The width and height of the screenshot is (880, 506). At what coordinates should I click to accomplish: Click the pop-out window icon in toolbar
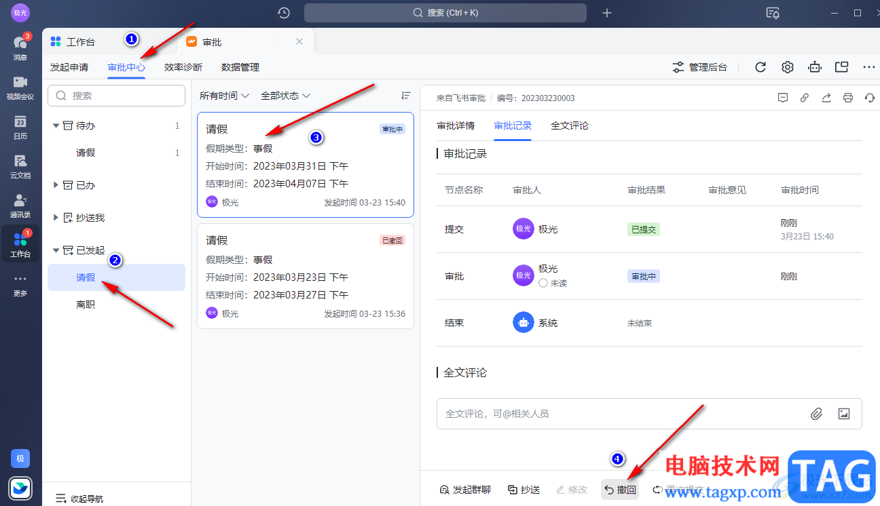842,67
